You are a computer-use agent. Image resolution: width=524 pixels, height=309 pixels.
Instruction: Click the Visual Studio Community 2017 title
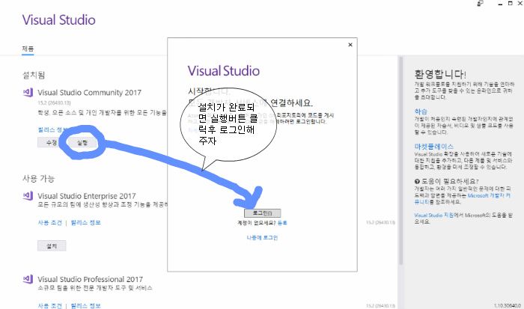89,93
